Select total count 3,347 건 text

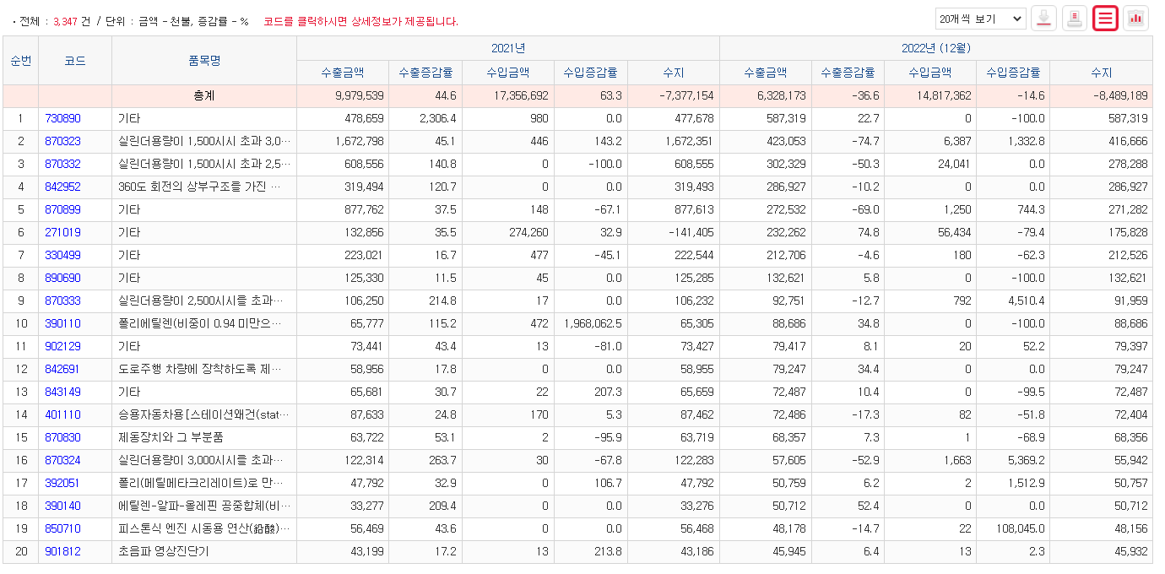(x=71, y=21)
